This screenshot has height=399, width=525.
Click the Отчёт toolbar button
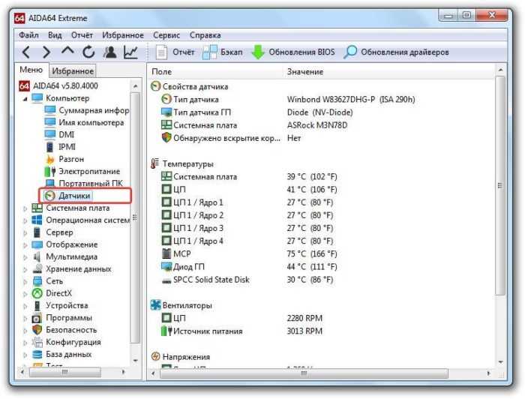(175, 52)
